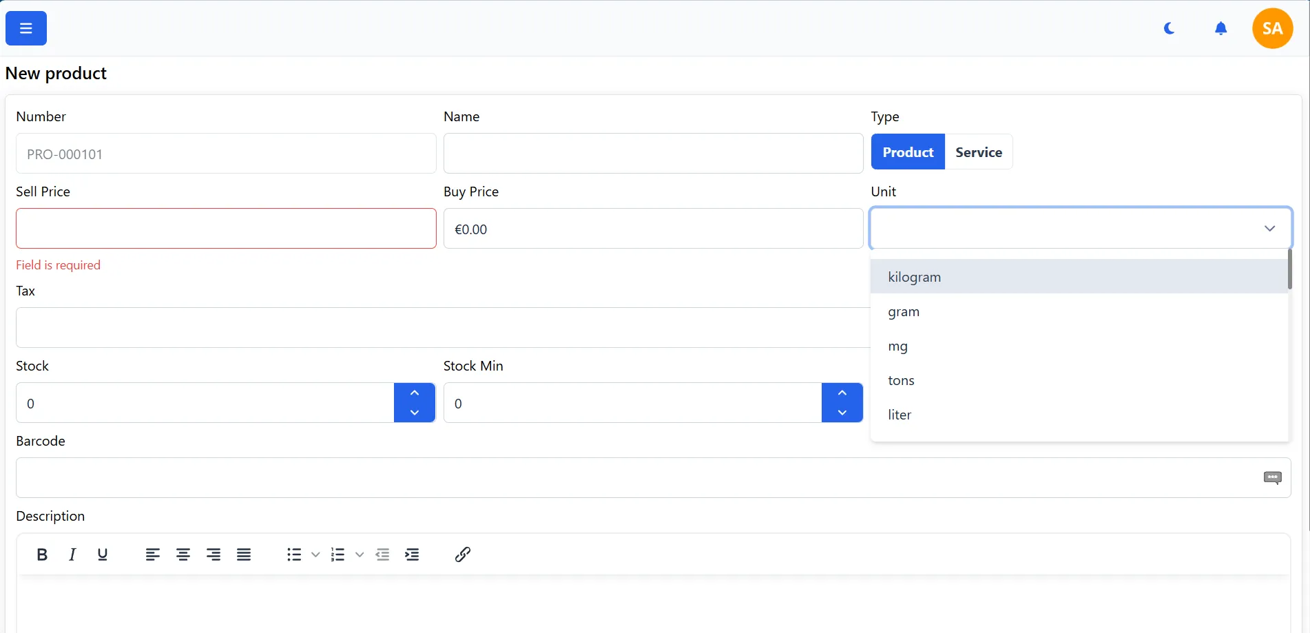Screen dimensions: 1310x633
Task: Insert a link in description
Action: pos(463,554)
